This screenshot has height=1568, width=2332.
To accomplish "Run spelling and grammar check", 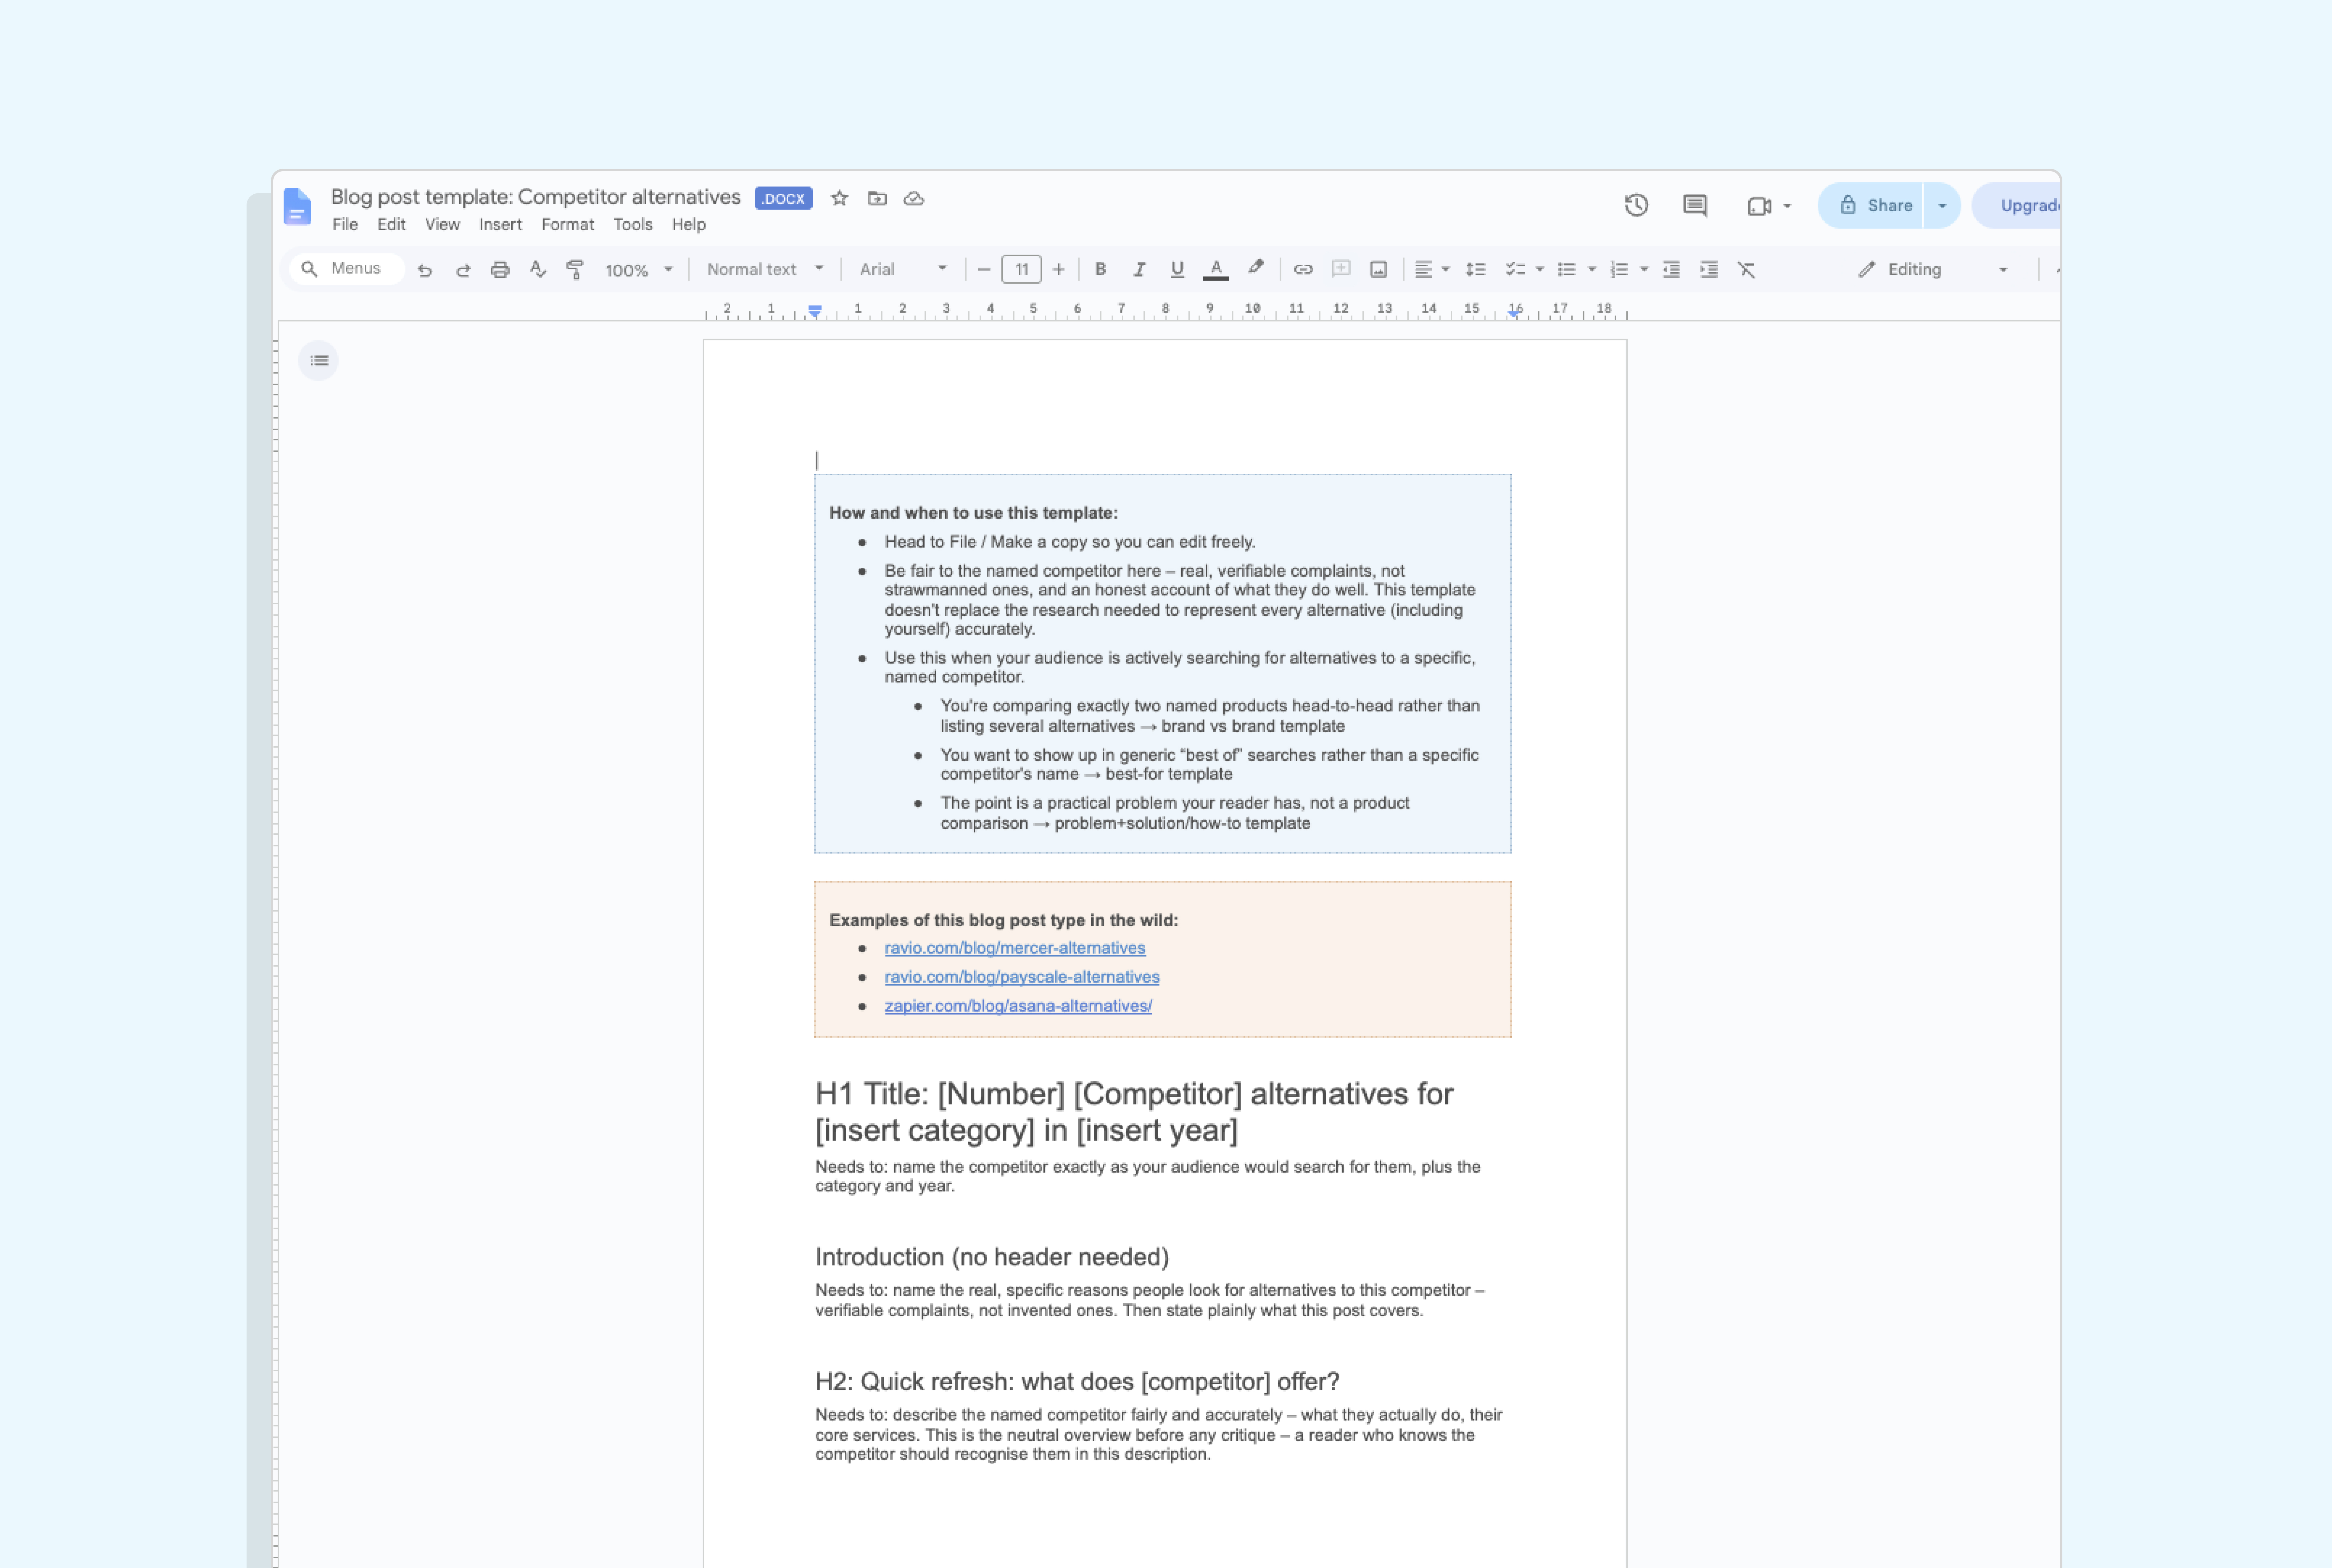I will pyautogui.click(x=538, y=269).
